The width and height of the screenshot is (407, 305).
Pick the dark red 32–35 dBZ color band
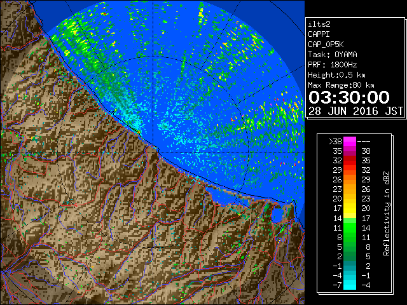tap(350, 161)
